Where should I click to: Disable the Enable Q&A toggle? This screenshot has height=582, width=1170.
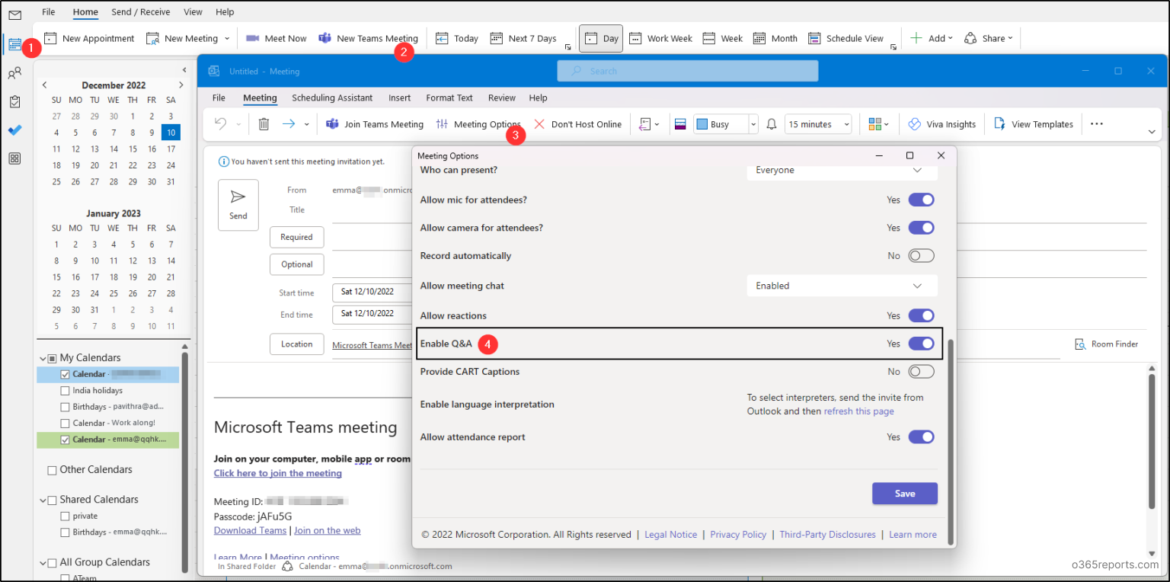click(x=921, y=344)
